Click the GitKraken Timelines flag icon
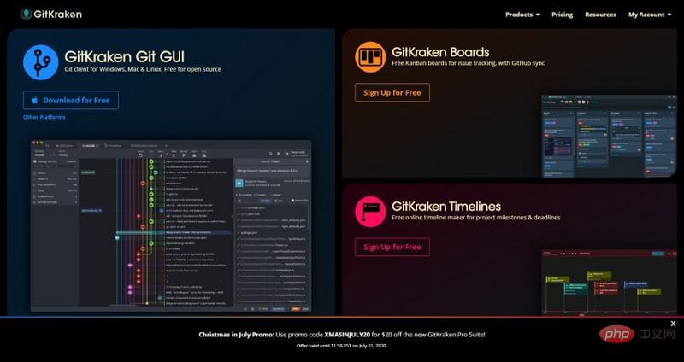The height and width of the screenshot is (362, 684). click(x=370, y=211)
